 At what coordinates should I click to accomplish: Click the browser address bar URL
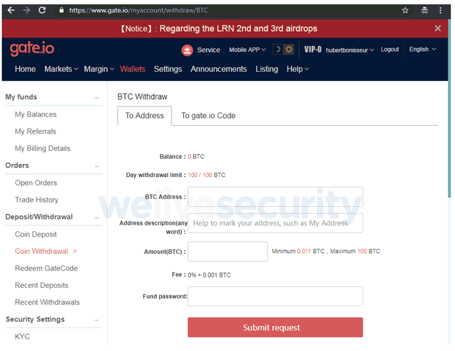139,11
